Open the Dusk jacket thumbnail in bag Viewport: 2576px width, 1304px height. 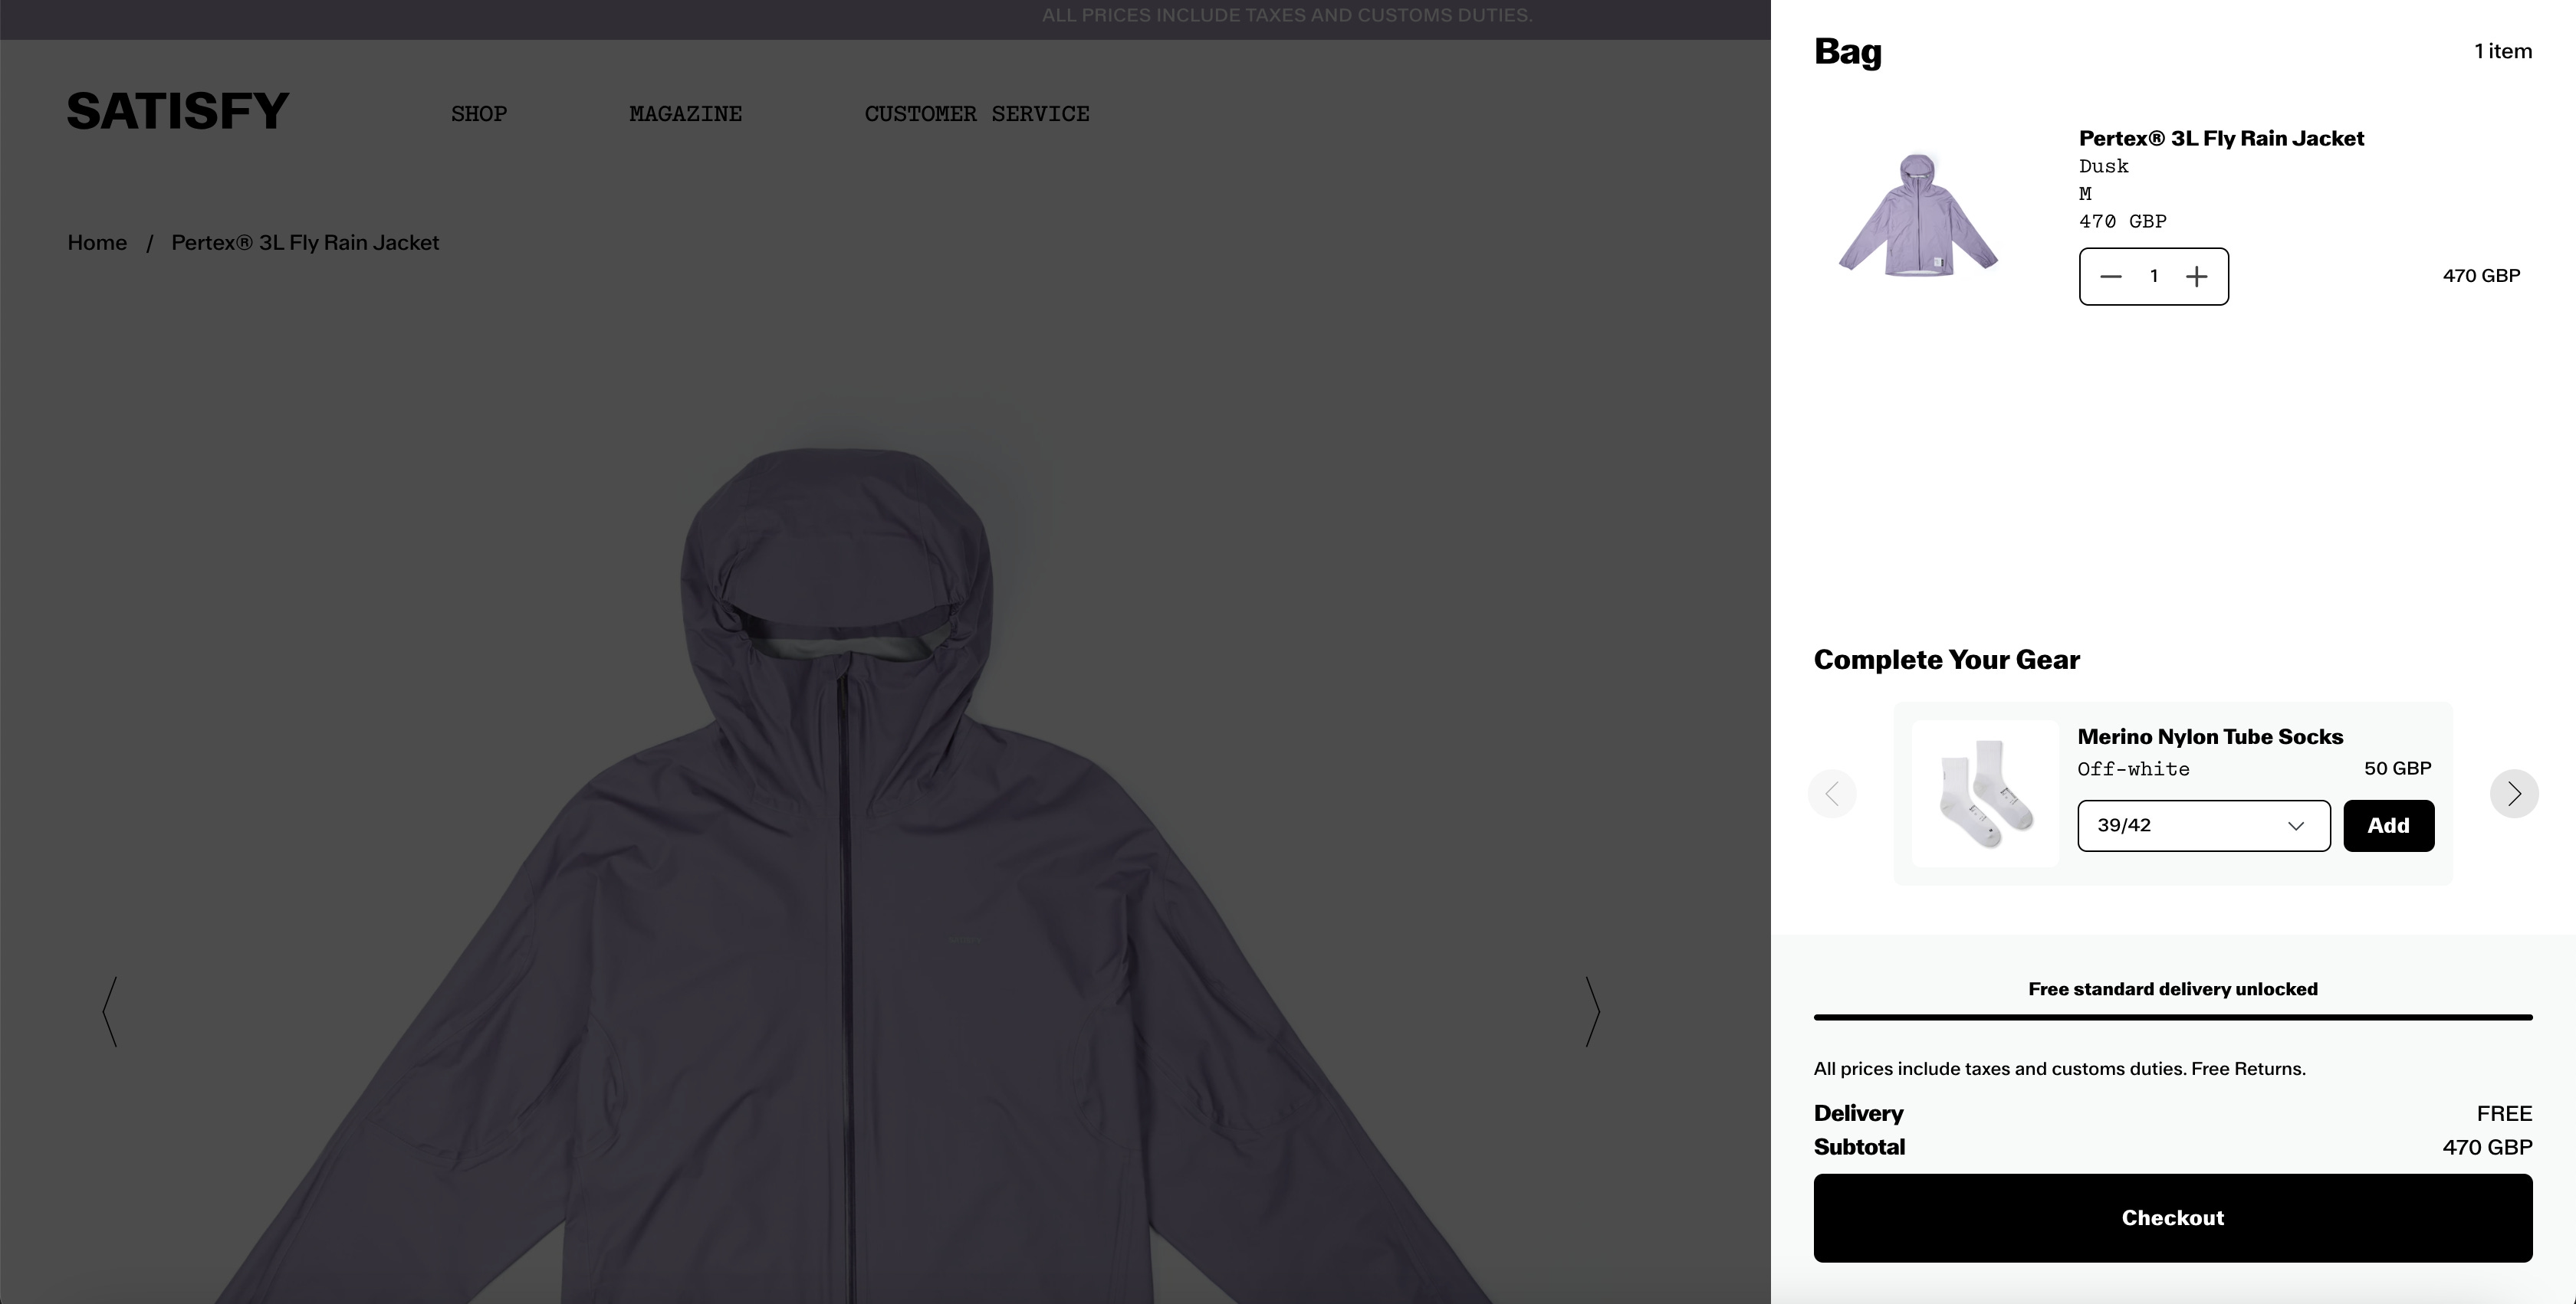1918,214
